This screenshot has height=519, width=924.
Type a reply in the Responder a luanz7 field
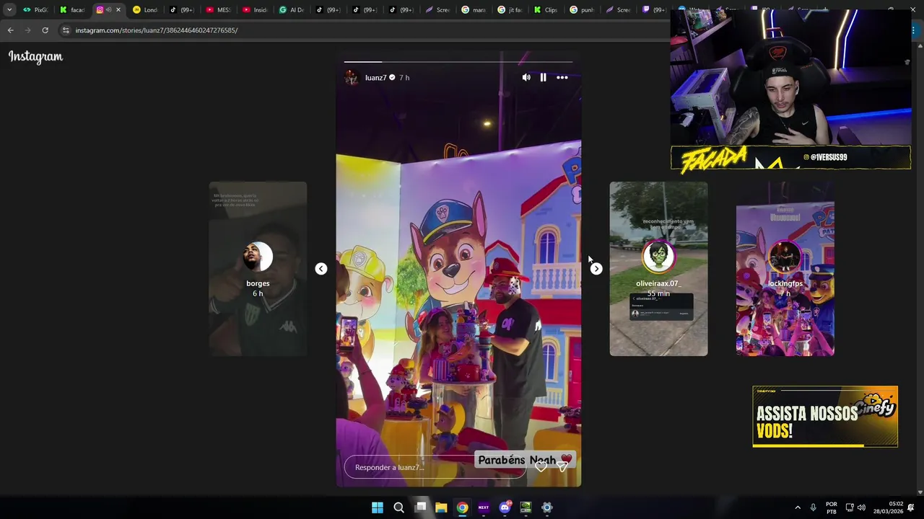(x=435, y=467)
